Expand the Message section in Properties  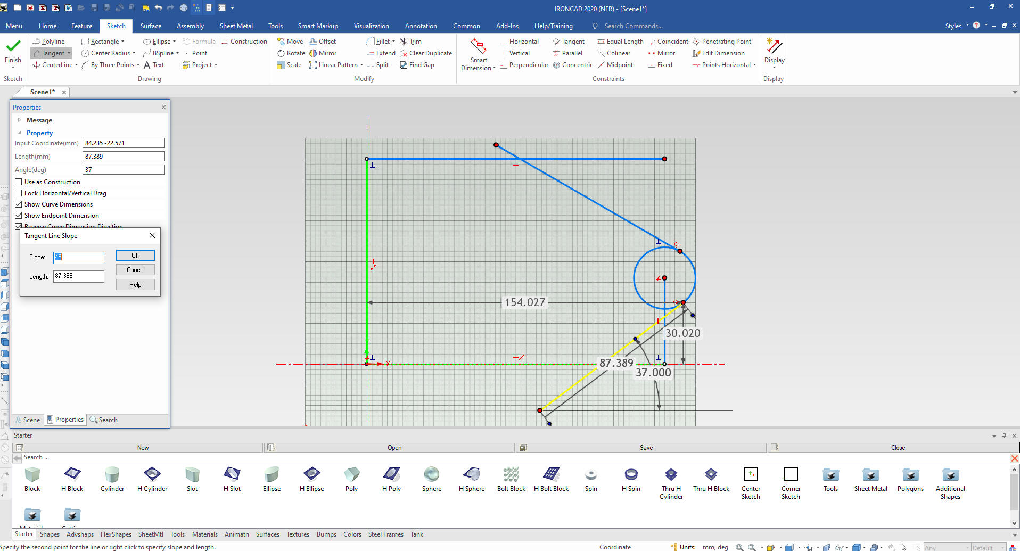[x=20, y=120]
